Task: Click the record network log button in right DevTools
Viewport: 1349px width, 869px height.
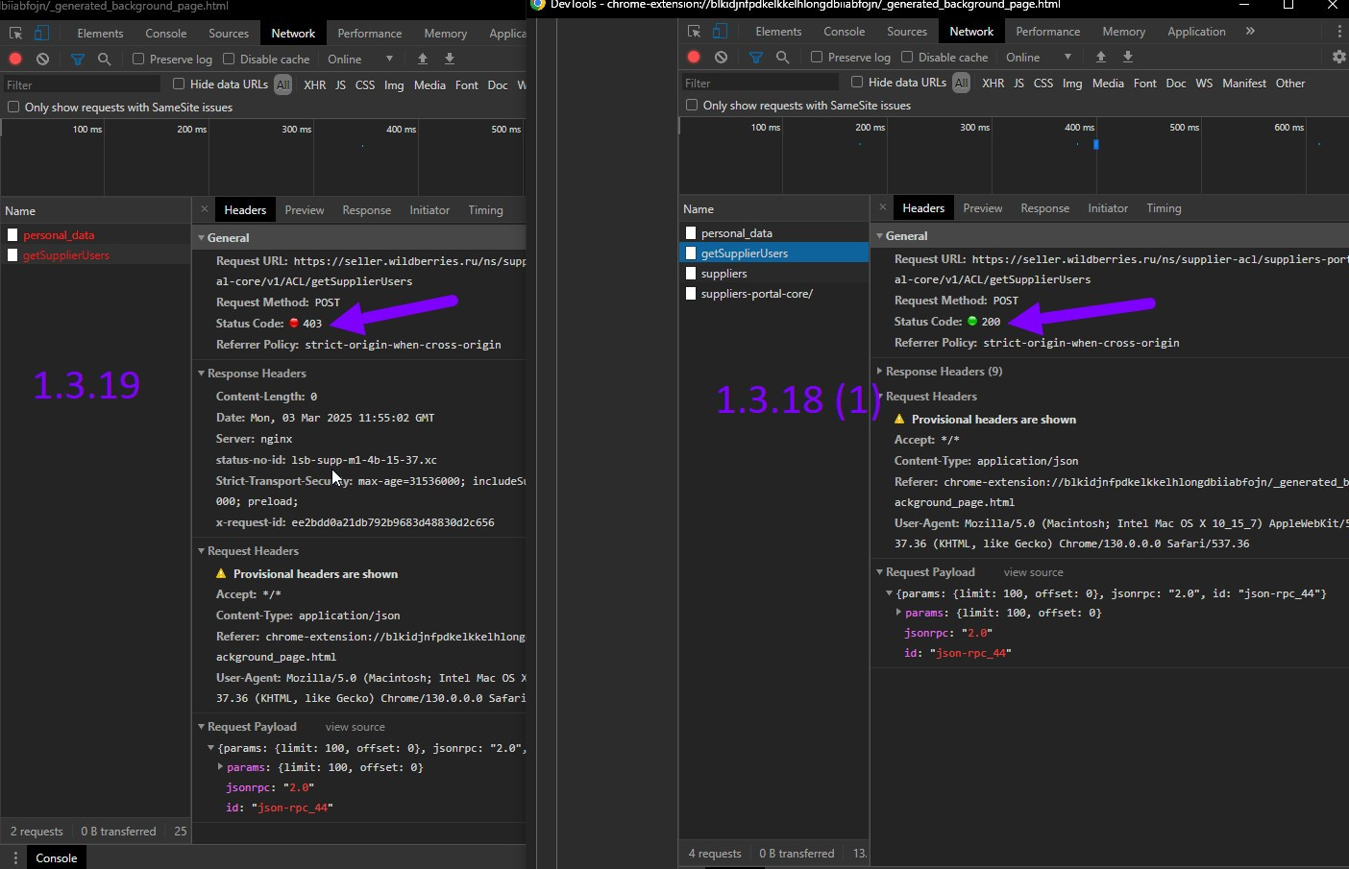Action: (694, 58)
